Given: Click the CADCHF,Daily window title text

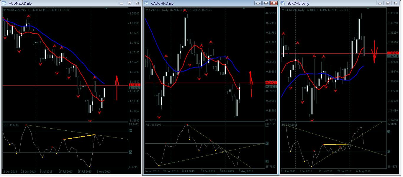Looking at the screenshot, I should click(x=162, y=4).
